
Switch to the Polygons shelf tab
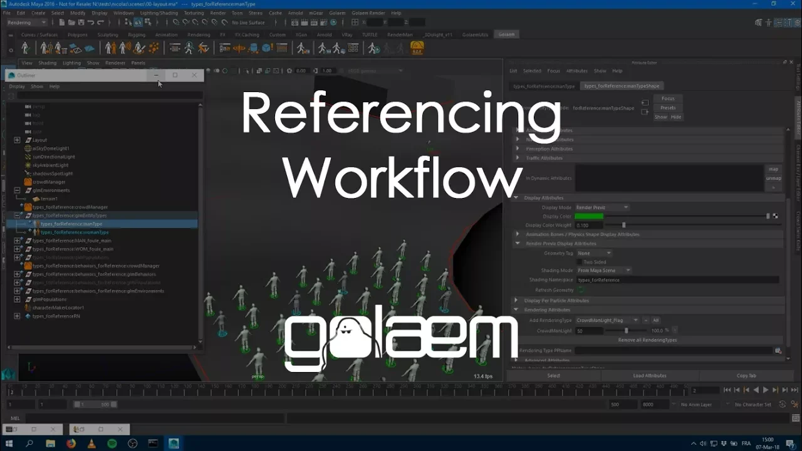(78, 34)
